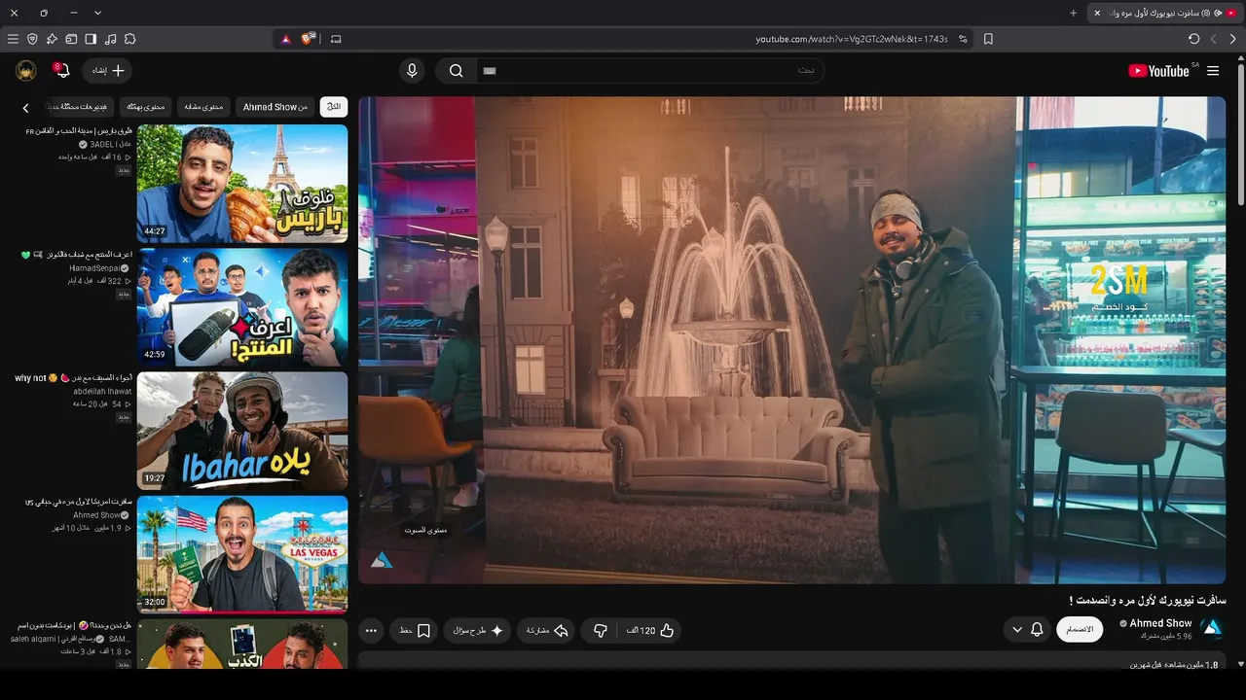Open the Brave Rewards triangle icon
This screenshot has width=1246, height=700.
(286, 39)
